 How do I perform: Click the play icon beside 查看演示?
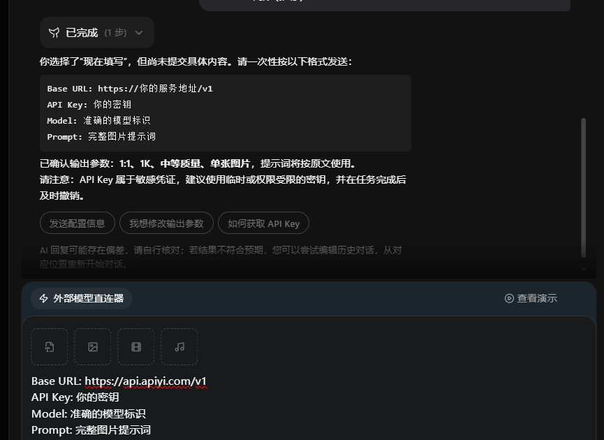[509, 298]
